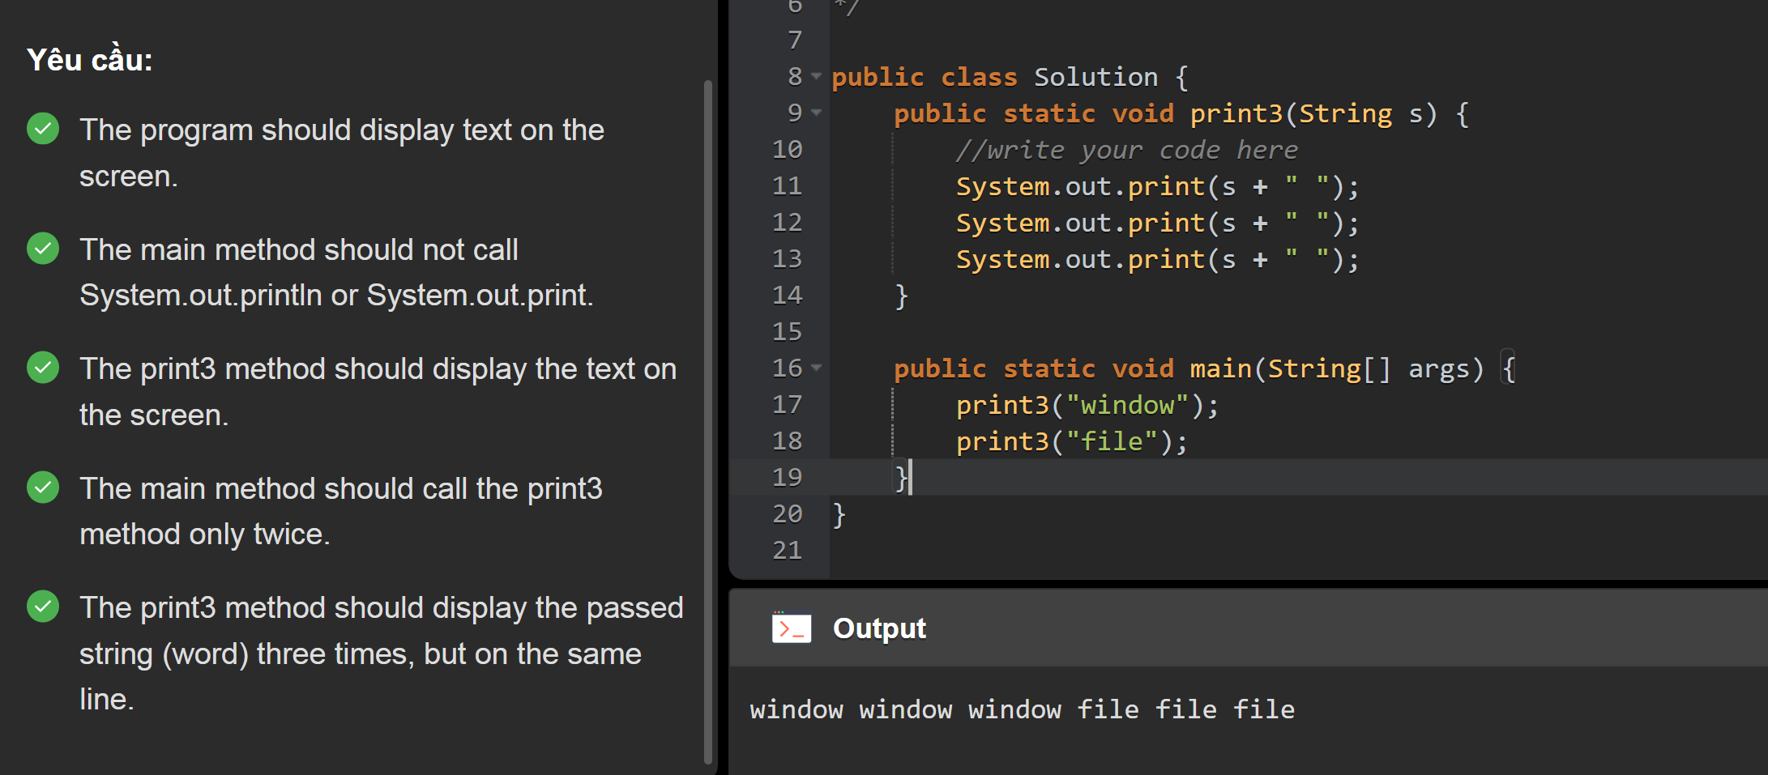Click the output text 'window window window'
Image resolution: width=1768 pixels, height=775 pixels.
click(x=905, y=709)
